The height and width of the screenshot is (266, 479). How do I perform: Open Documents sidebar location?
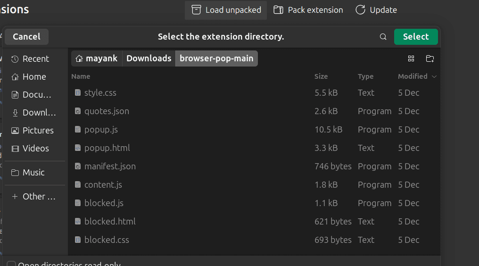coord(35,95)
